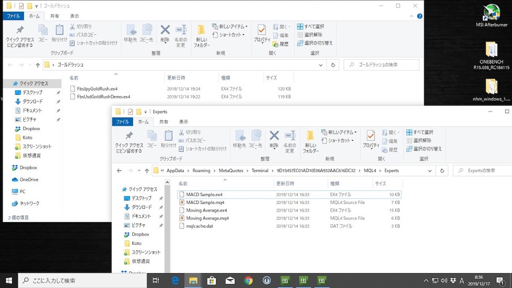This screenshot has width=512, height=288.
Task: Click 選択の切り替え in Experts window
Action: [x=424, y=149]
